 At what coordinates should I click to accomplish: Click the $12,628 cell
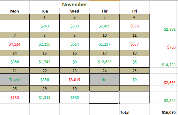coord(105,62)
